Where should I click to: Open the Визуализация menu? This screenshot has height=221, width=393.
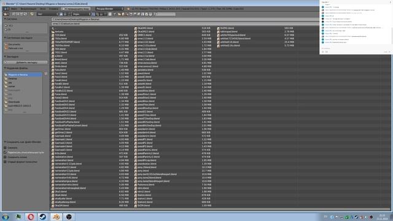tap(28, 9)
